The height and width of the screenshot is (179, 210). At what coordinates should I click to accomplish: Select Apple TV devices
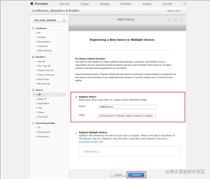click(42, 99)
